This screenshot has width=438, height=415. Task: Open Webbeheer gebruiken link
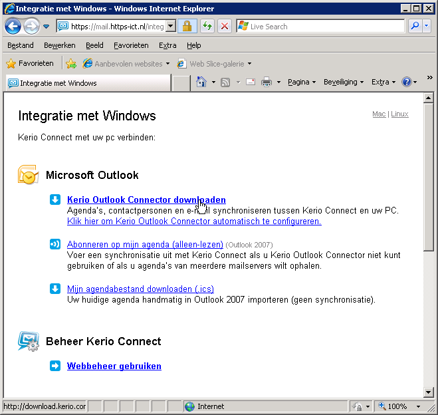(x=114, y=366)
